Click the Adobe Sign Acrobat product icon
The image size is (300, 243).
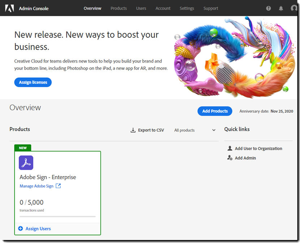point(26,163)
